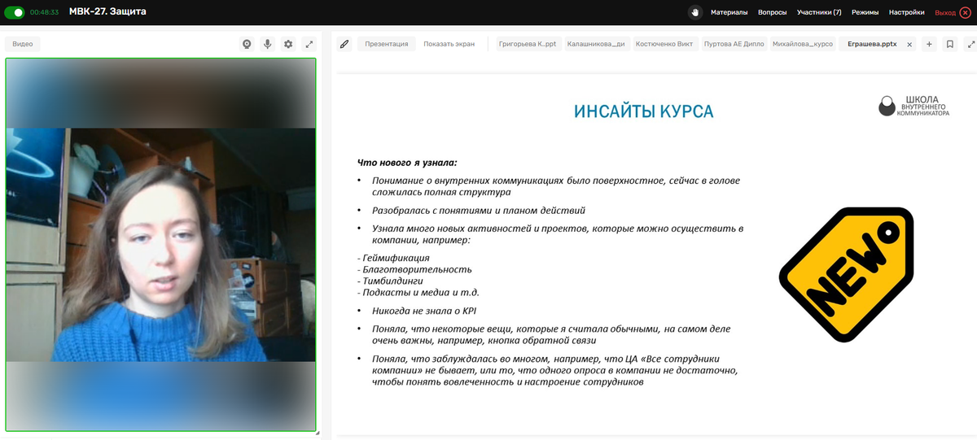
Task: Toggle the webcam icon in video panel
Action: pyautogui.click(x=247, y=44)
